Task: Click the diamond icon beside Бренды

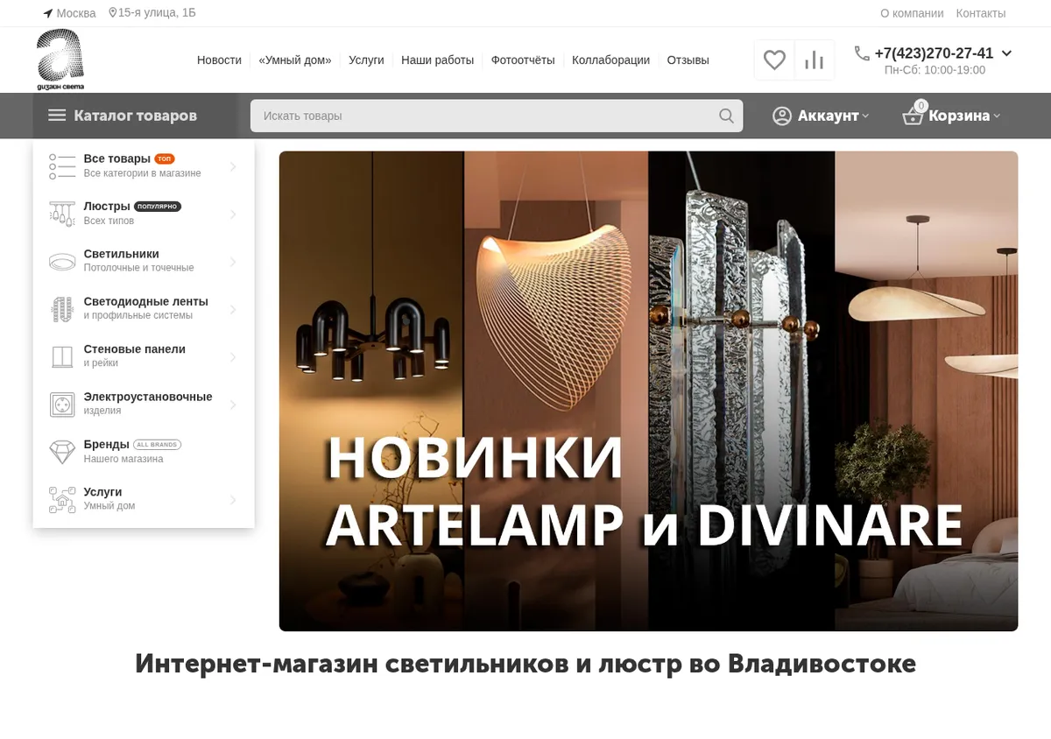Action: coord(62,452)
